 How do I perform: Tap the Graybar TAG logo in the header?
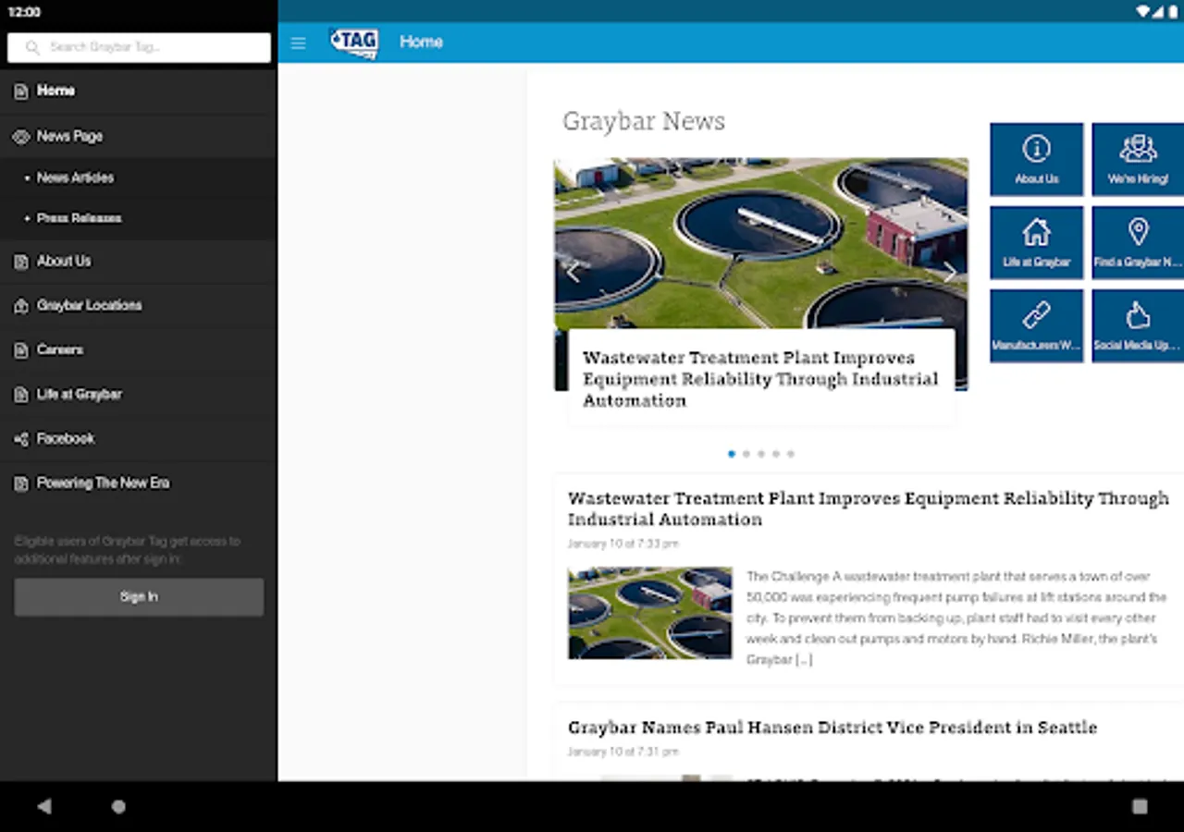354,43
